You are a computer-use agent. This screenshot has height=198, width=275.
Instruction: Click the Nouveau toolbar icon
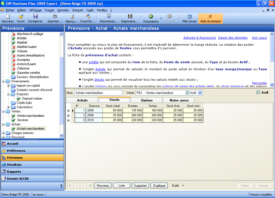pyautogui.click(x=8, y=18)
